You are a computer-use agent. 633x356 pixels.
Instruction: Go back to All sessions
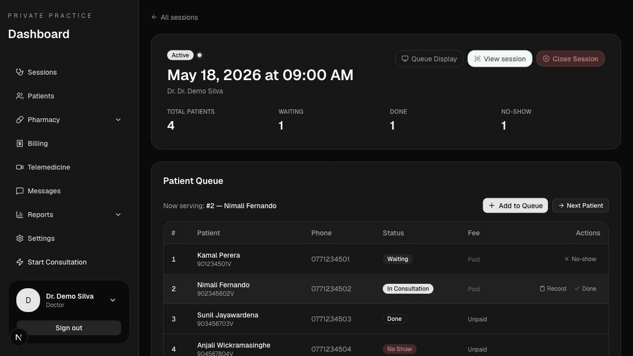pos(175,17)
